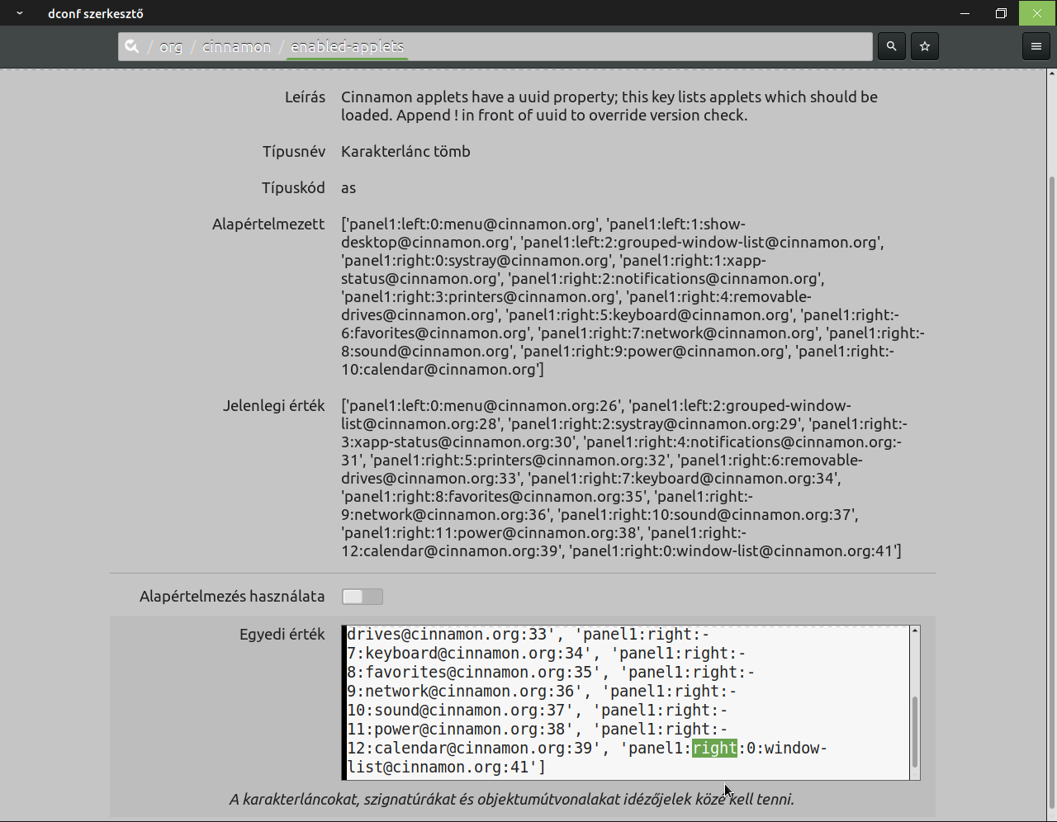Click the type code value 'as'
This screenshot has height=822, width=1057.
tap(348, 188)
